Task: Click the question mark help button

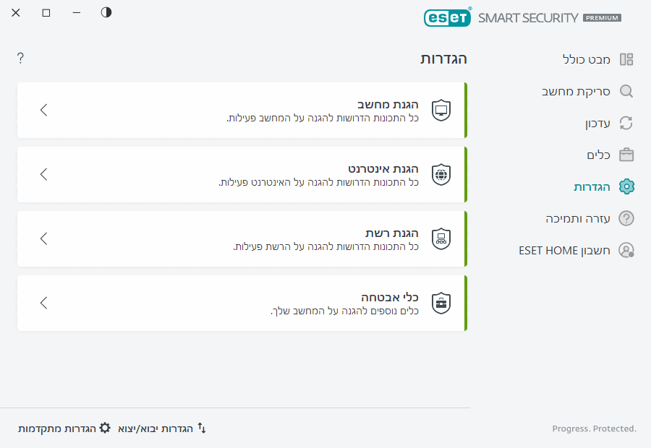Action: click(x=20, y=59)
